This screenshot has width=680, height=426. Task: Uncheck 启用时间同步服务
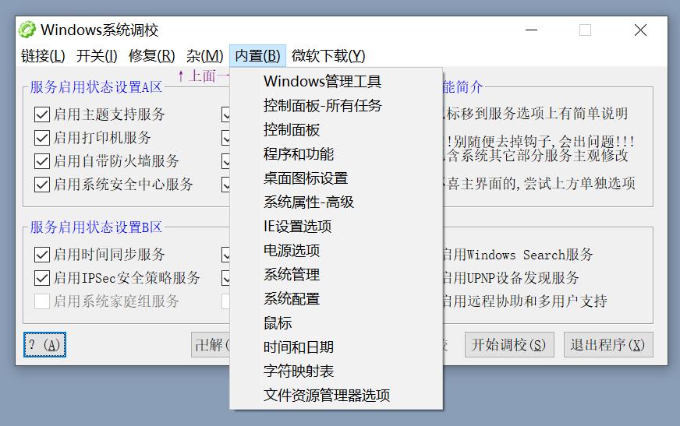tap(42, 255)
